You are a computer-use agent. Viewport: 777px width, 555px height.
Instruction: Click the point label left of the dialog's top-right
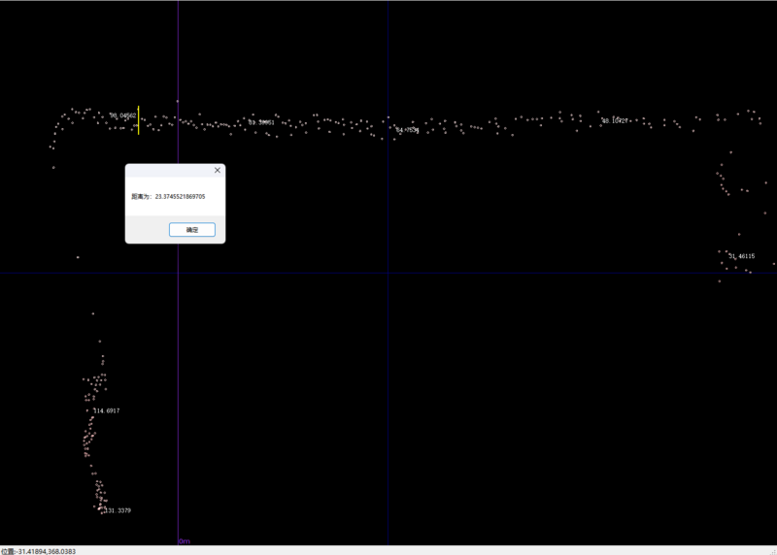pos(261,123)
